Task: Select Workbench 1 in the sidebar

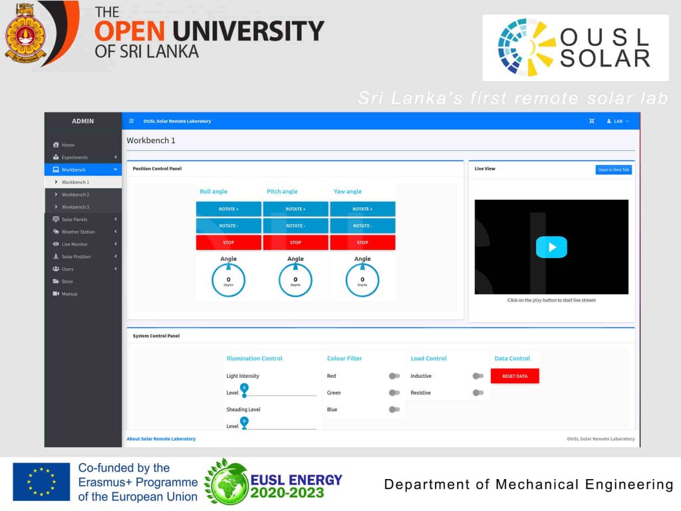Action: coord(83,182)
